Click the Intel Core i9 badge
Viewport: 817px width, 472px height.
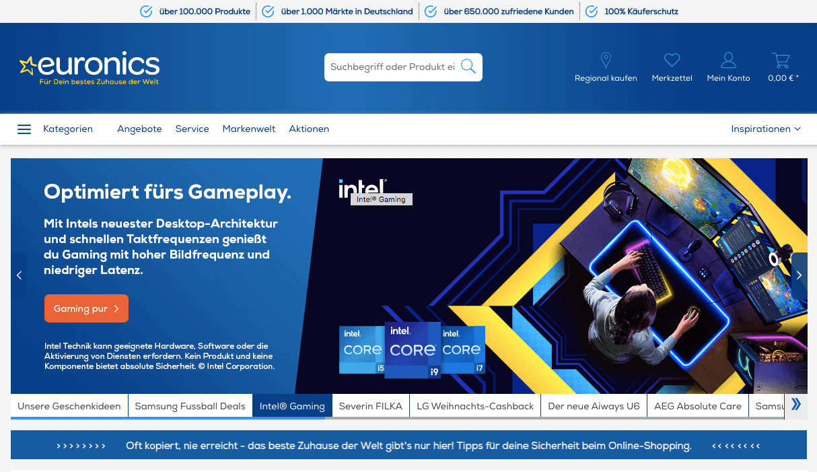click(x=413, y=349)
